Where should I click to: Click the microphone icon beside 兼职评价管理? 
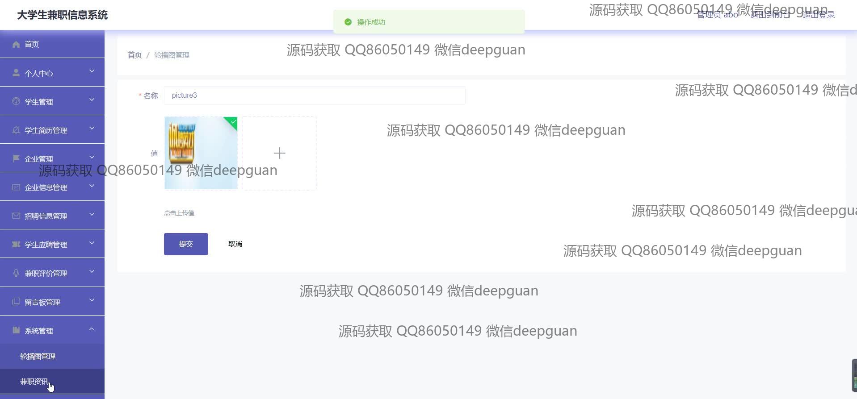[x=16, y=273]
